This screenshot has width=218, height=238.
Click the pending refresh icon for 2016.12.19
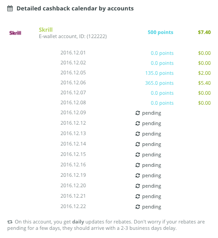click(x=137, y=175)
